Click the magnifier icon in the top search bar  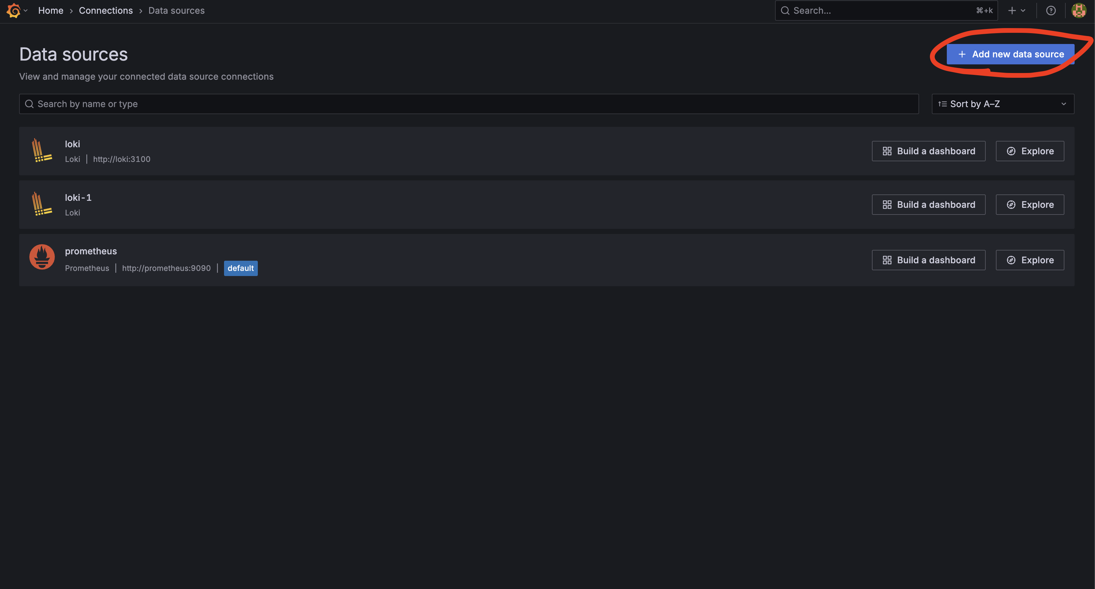(785, 11)
